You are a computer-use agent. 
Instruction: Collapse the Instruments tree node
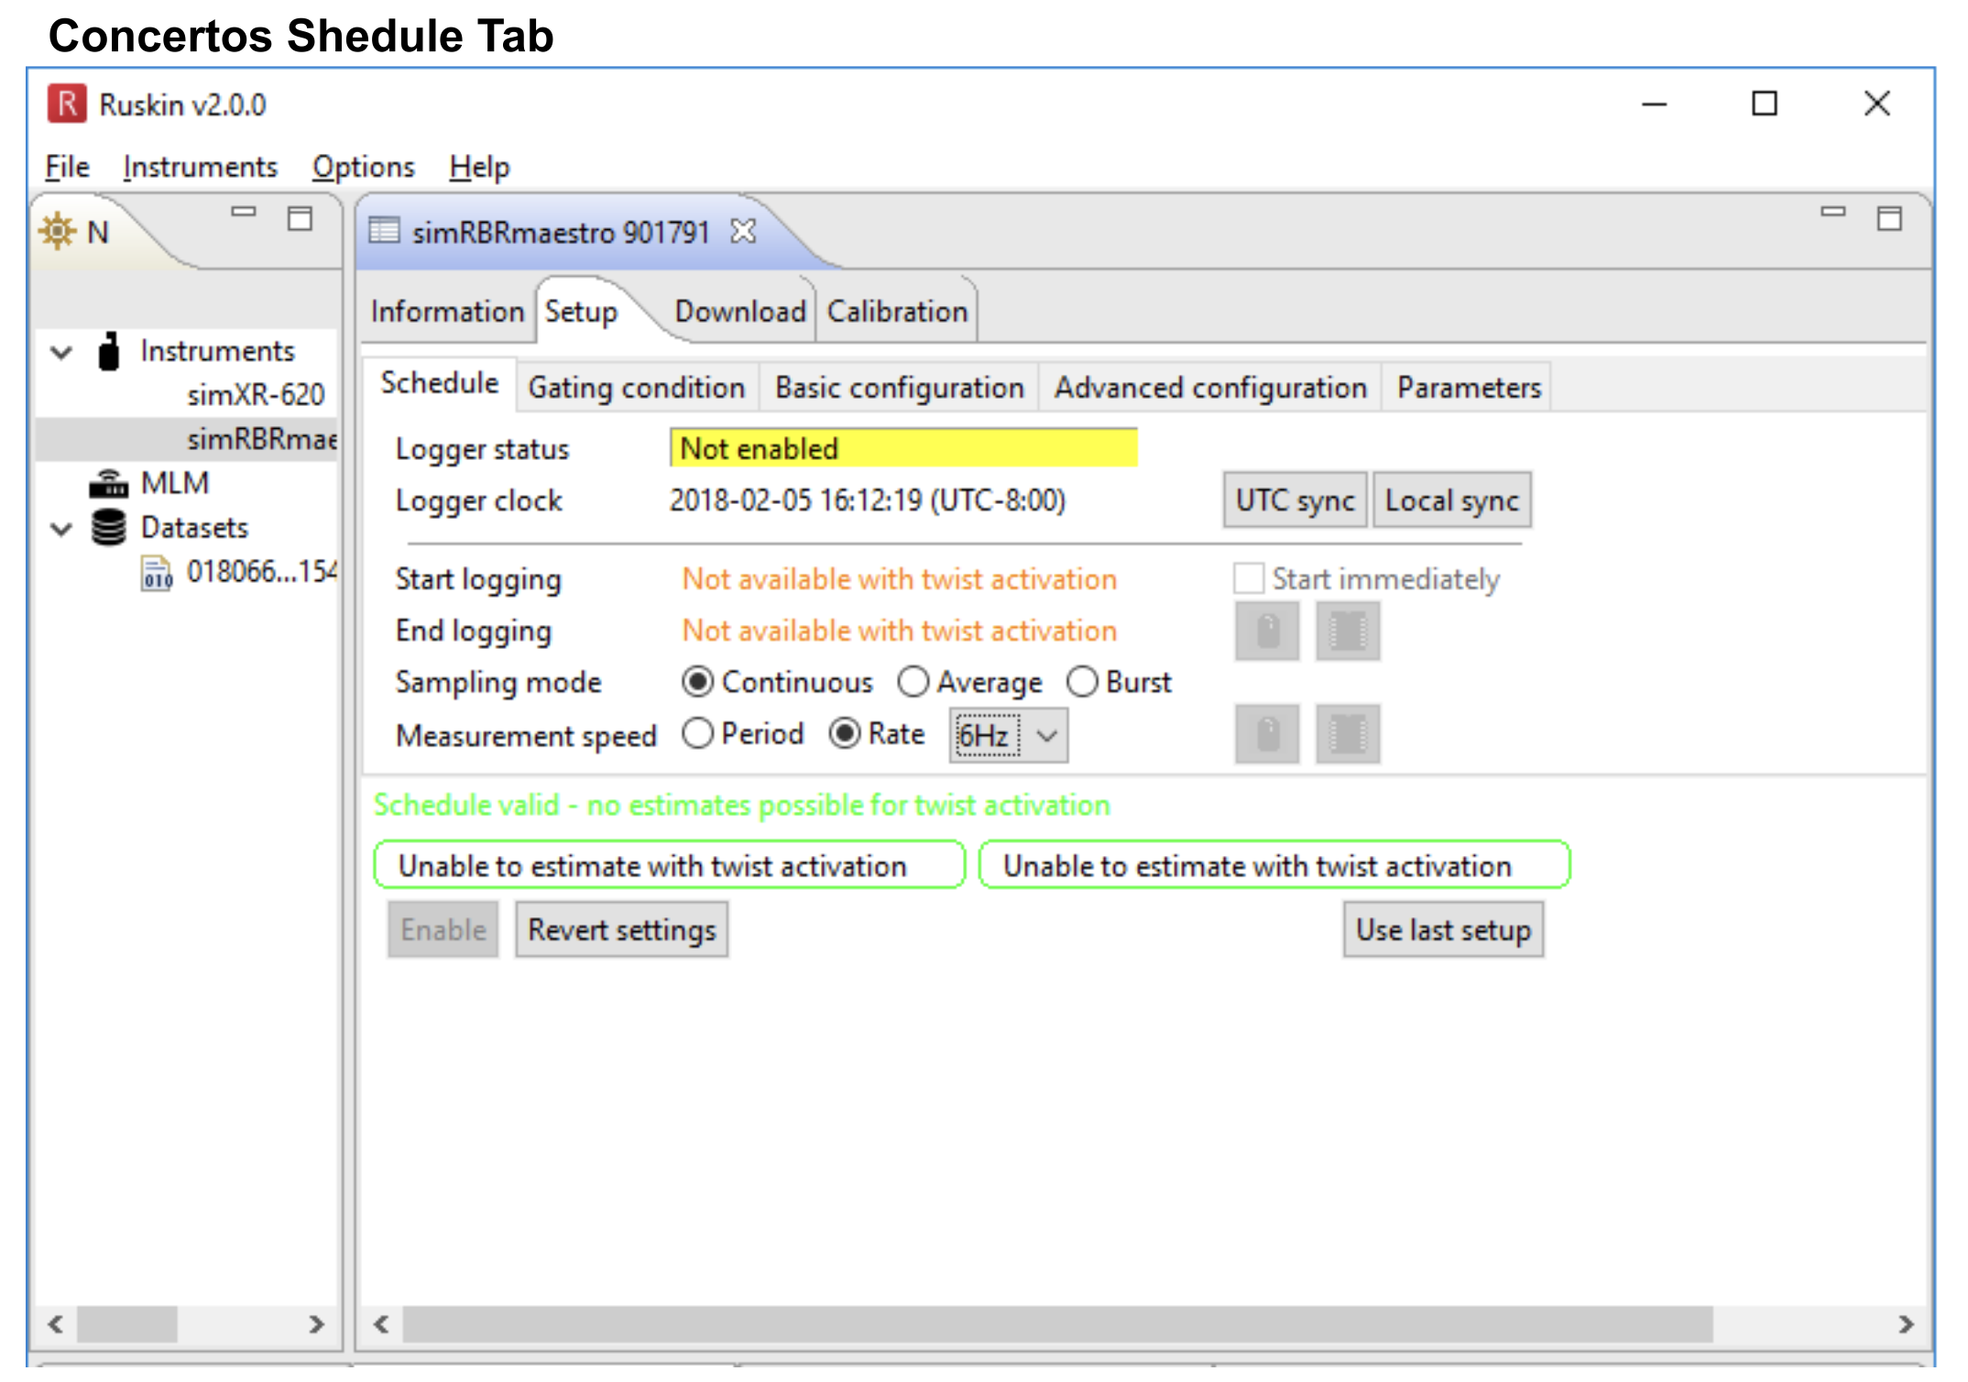pos(61,352)
